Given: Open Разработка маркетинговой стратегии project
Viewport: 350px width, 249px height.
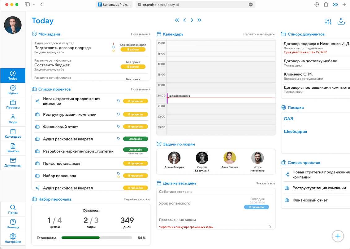Looking at the screenshot, I should [78, 151].
